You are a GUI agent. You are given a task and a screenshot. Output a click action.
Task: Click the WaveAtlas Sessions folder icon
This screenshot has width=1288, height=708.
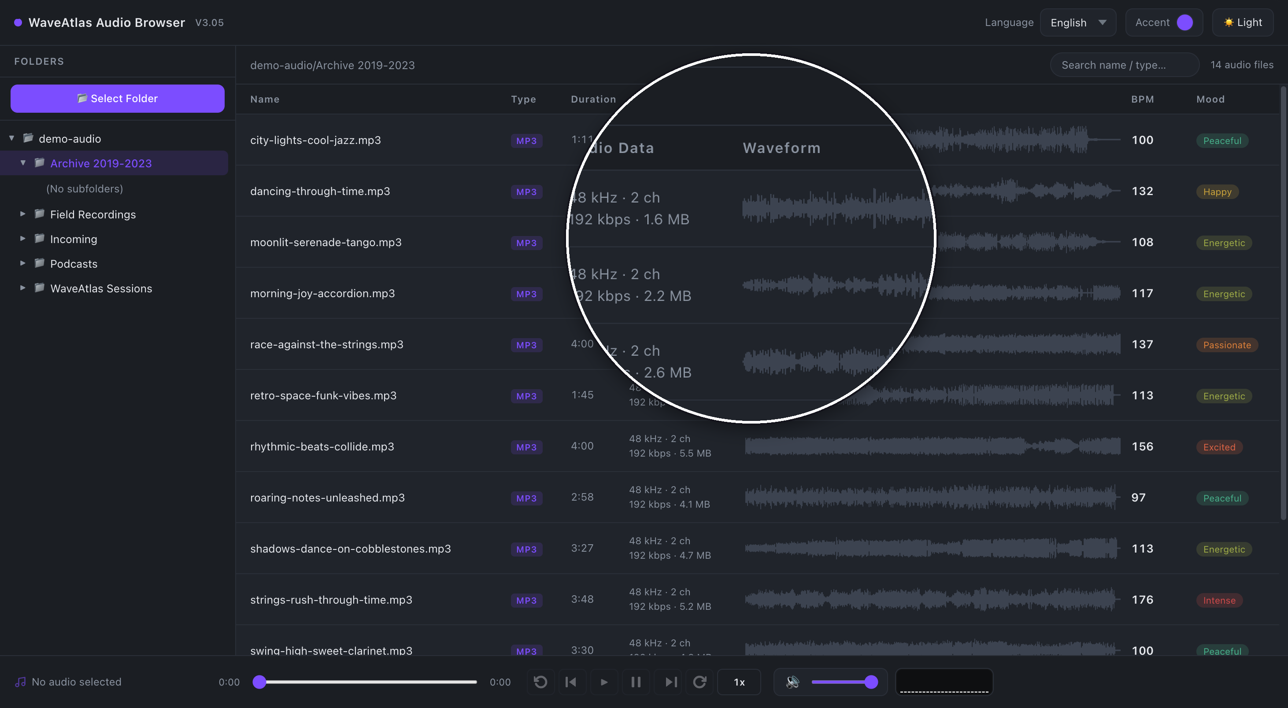click(40, 288)
